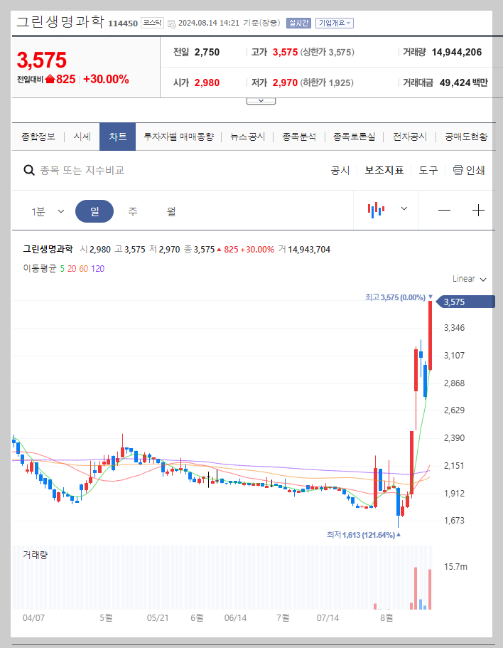
Task: Zoom out of the chart with minus icon
Action: 445,211
